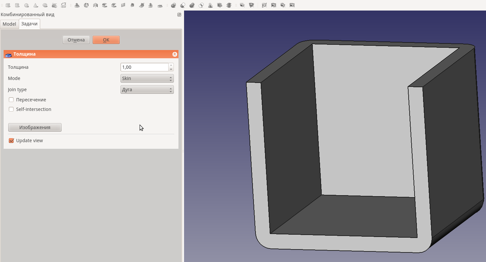
Task: Collapse the Толщина panel
Action: pyautogui.click(x=175, y=54)
